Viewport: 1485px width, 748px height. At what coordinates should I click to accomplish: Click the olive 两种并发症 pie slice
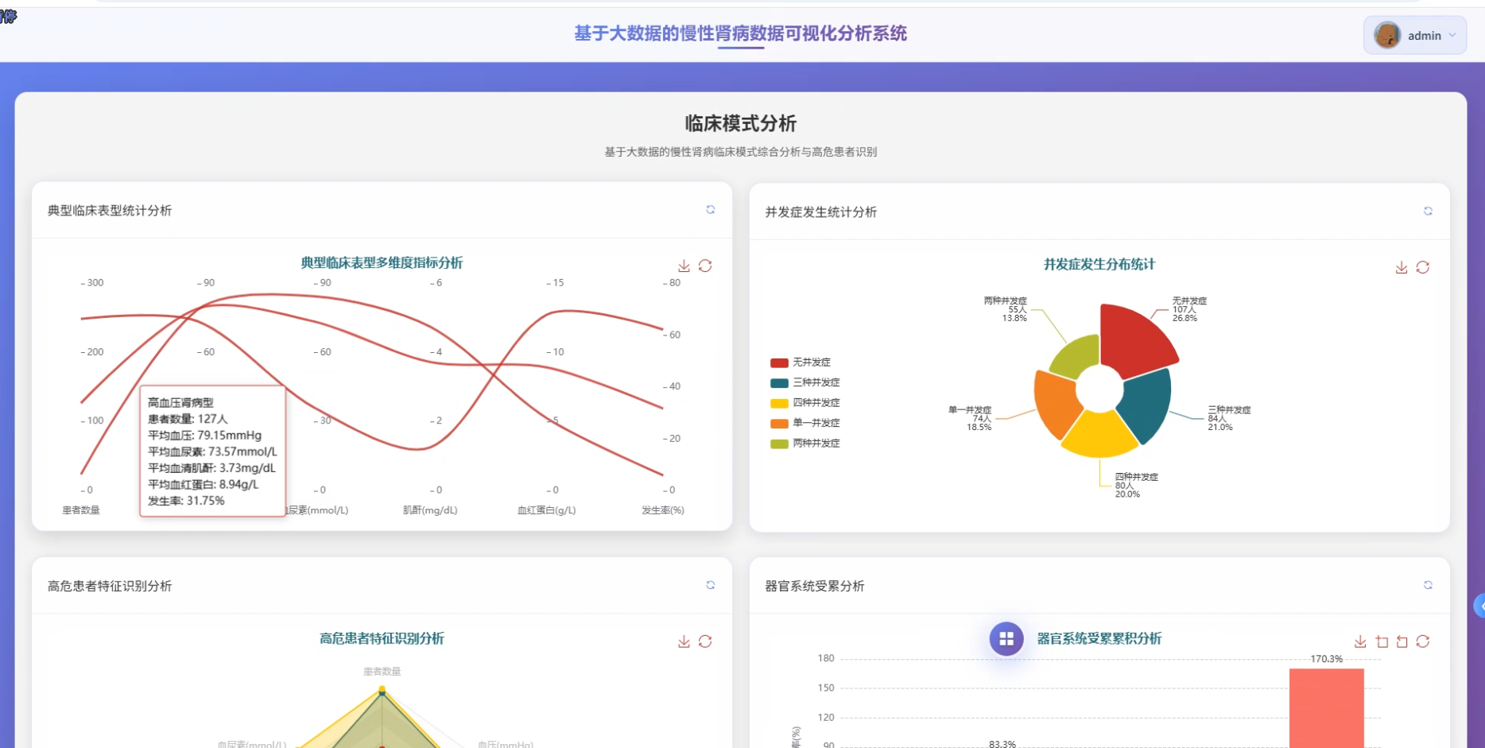pyautogui.click(x=1077, y=356)
